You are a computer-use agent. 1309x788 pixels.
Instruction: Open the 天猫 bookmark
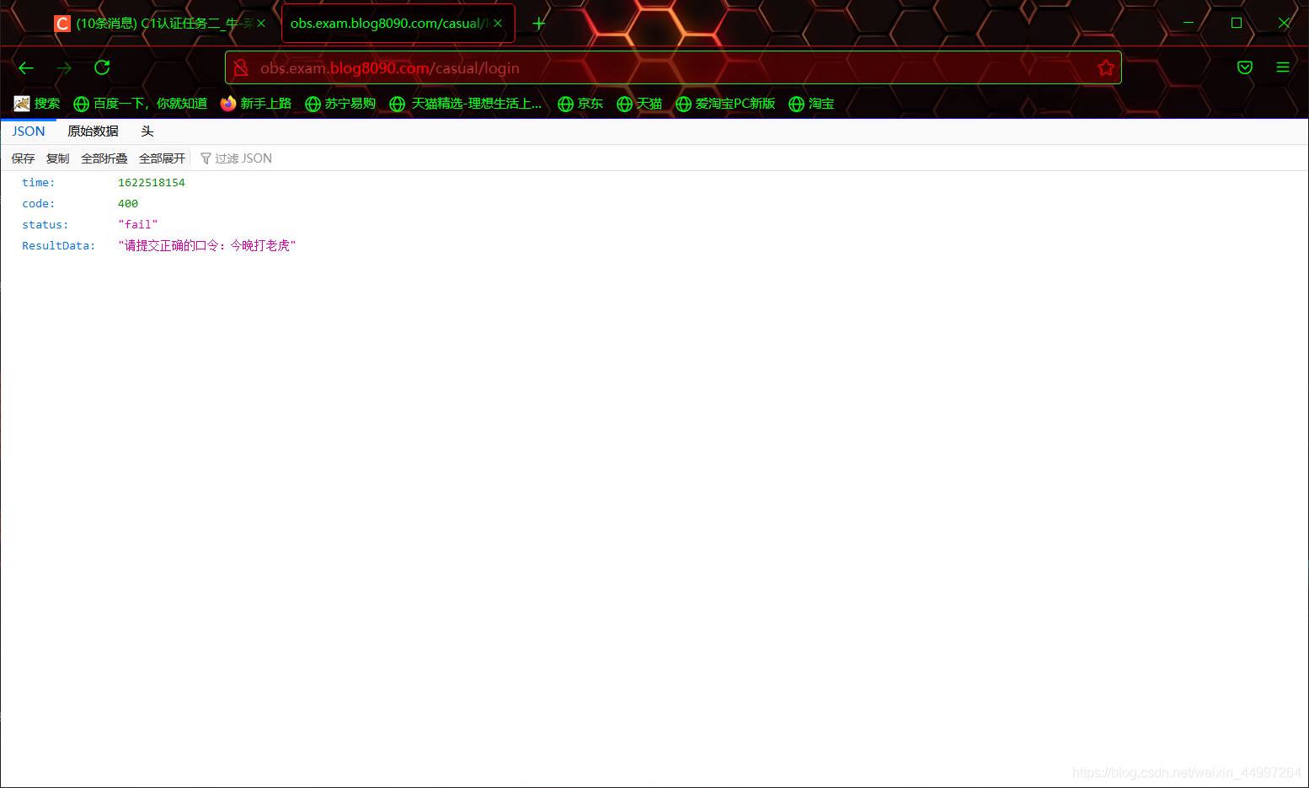639,104
